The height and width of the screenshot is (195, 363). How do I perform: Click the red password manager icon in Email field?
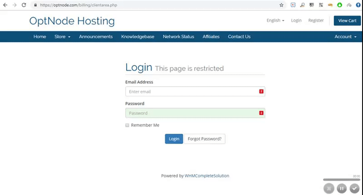tap(261, 91)
